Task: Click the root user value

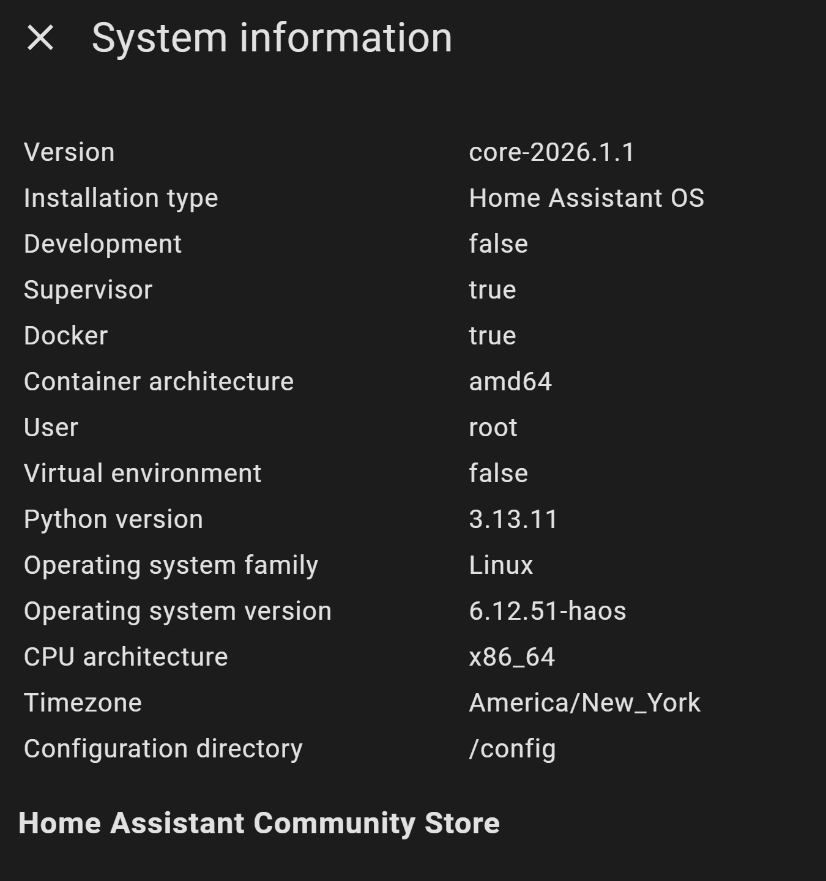Action: tap(493, 428)
